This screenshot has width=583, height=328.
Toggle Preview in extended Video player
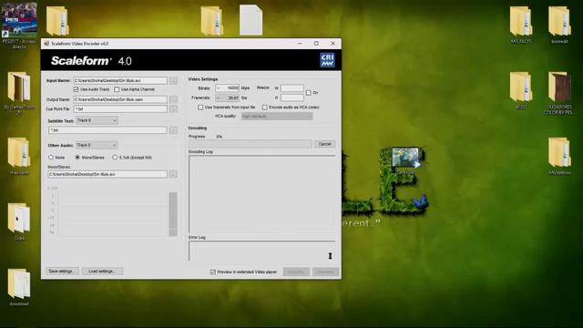pos(213,272)
